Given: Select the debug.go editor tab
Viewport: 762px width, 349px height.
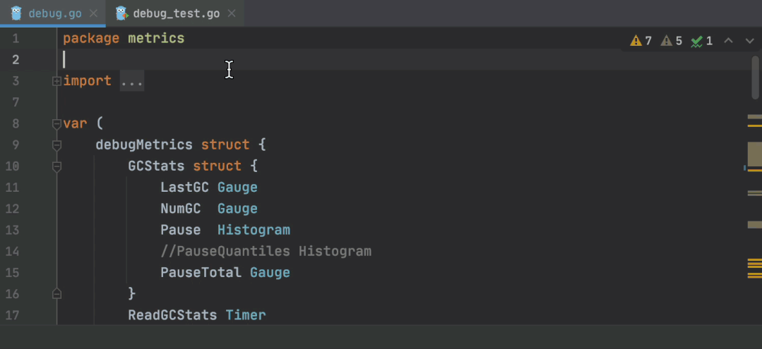Looking at the screenshot, I should 55,14.
